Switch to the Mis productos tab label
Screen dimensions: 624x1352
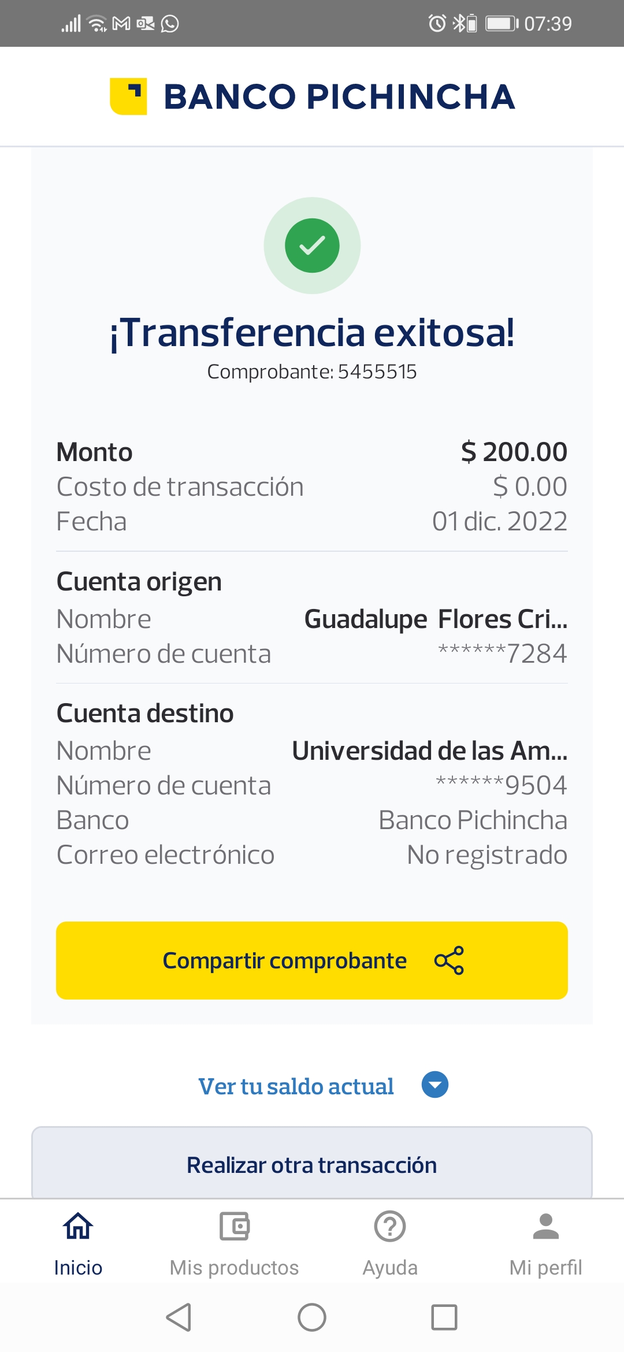(x=234, y=1268)
